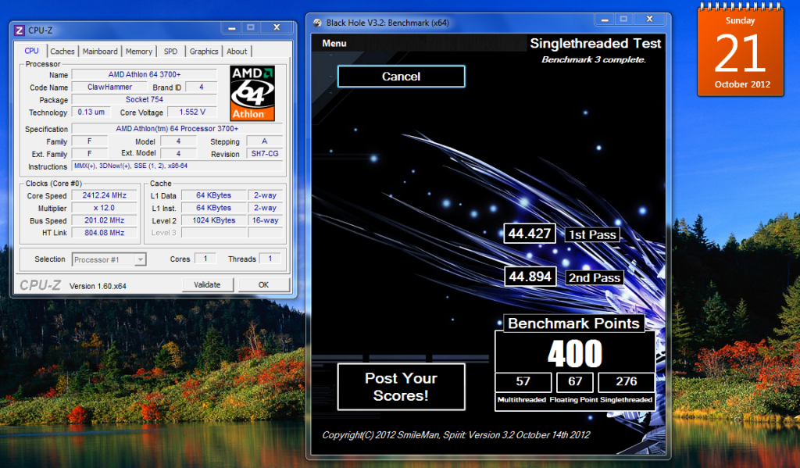Viewport: 800px width, 468px height.
Task: Switch to the CPU tab
Action: coord(31,51)
